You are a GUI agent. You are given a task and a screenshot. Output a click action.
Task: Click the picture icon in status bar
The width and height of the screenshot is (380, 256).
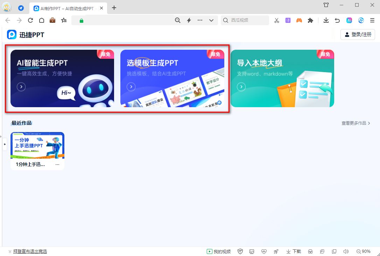coord(252,251)
